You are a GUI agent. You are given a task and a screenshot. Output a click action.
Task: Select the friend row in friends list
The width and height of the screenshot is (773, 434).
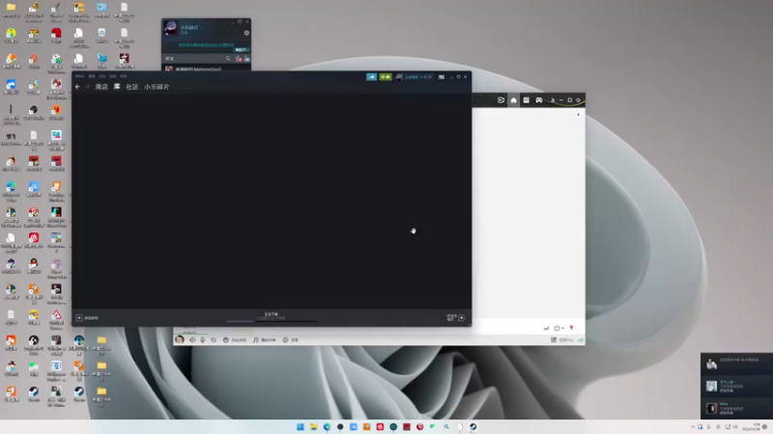206,68
